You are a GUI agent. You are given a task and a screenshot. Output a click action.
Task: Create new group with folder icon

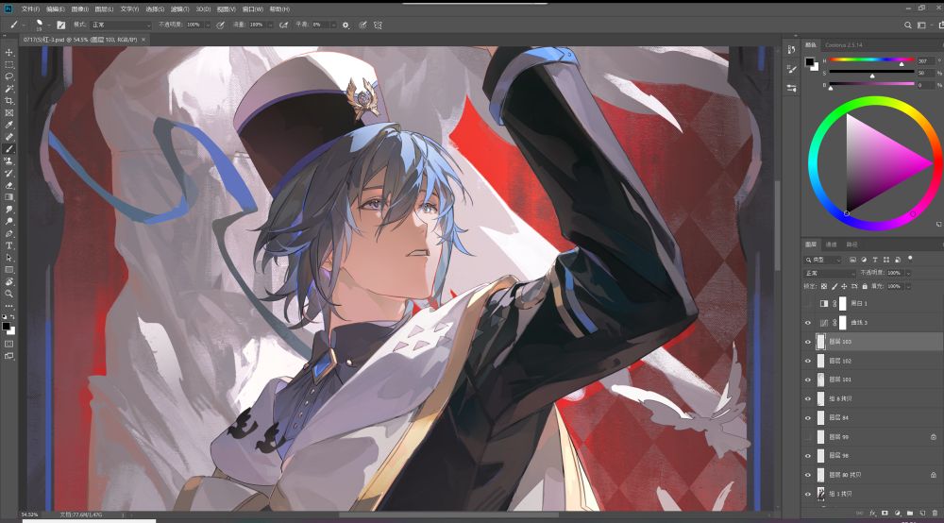click(x=910, y=513)
